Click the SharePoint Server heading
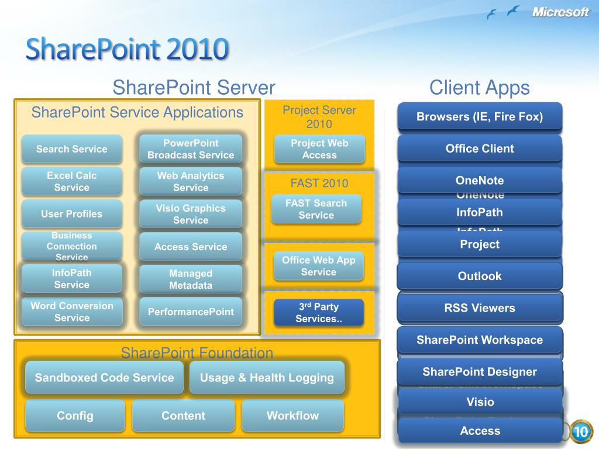This screenshot has height=449, width=599. click(194, 87)
